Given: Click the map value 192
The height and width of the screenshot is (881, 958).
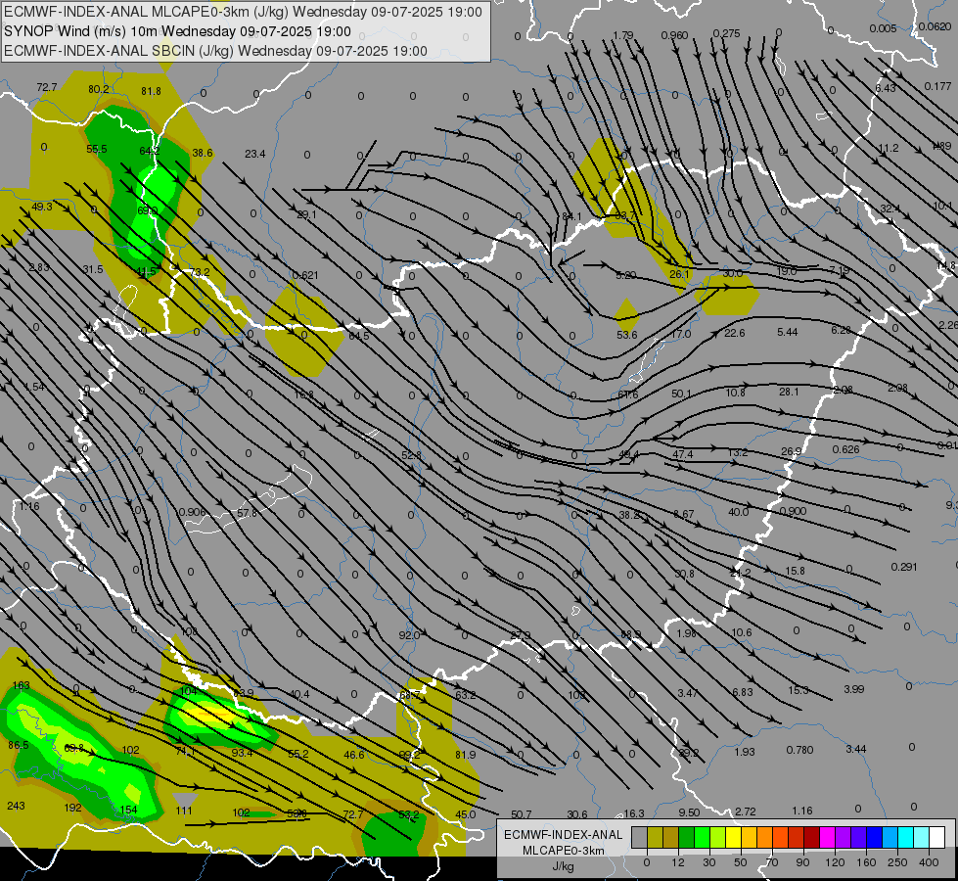Looking at the screenshot, I should 72,808.
